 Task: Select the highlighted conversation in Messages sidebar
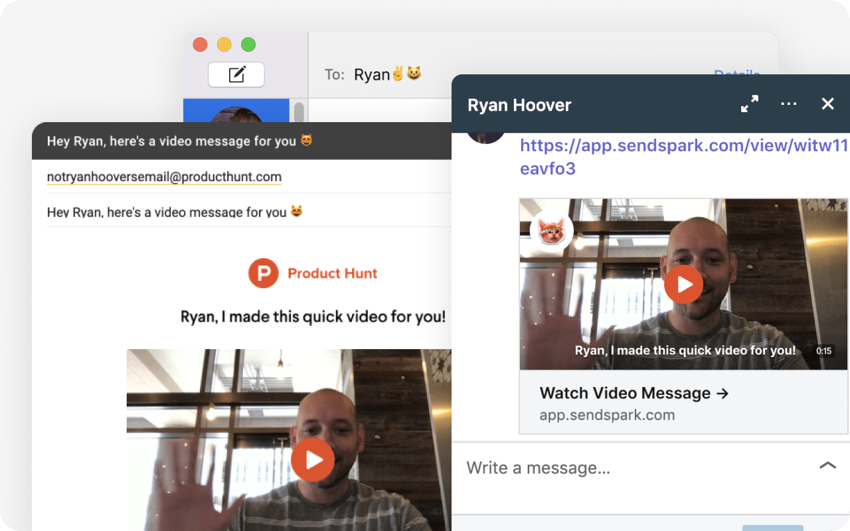click(236, 111)
